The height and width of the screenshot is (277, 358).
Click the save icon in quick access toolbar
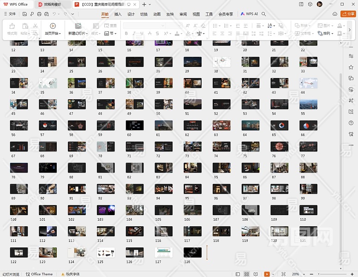[25, 14]
